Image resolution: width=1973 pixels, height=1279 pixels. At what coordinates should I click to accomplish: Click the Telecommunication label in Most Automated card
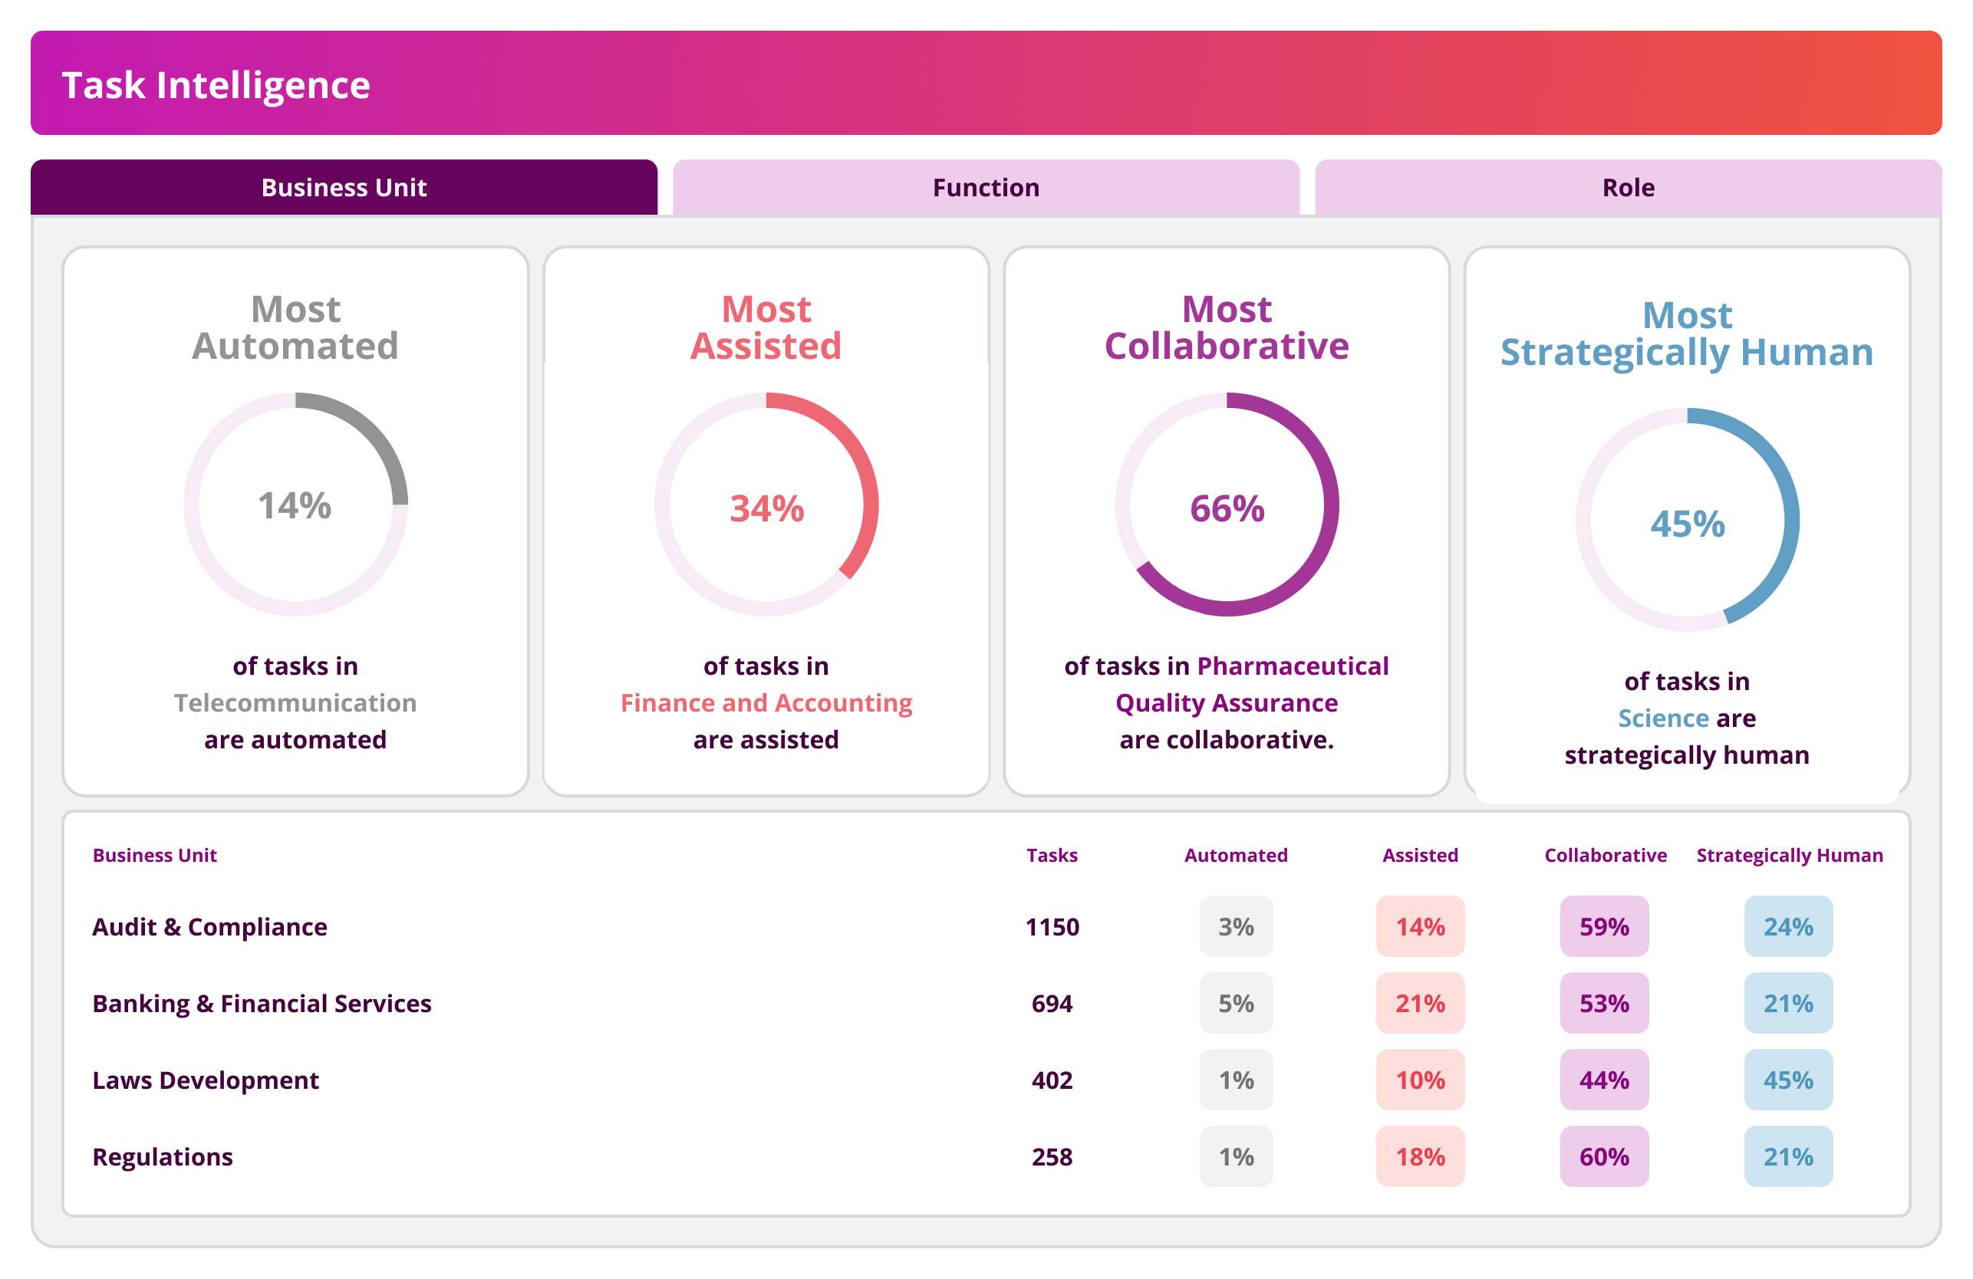pyautogui.click(x=295, y=703)
